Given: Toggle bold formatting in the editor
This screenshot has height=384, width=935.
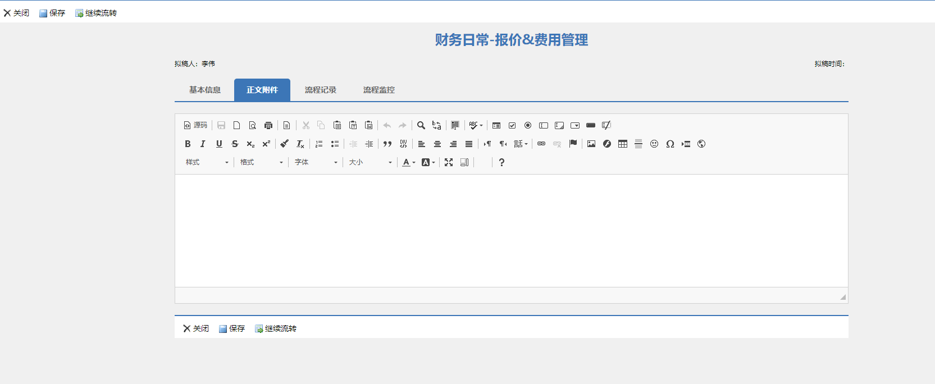Looking at the screenshot, I should [188, 144].
